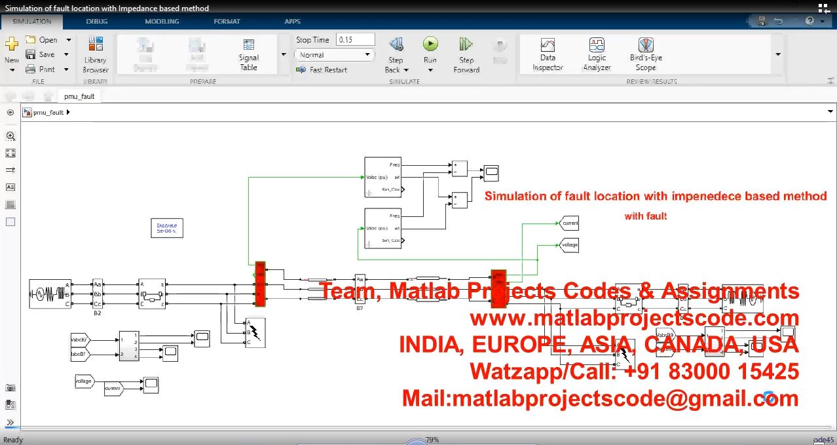This screenshot has width=837, height=445.
Task: Click the Stop Time input field
Action: [355, 40]
